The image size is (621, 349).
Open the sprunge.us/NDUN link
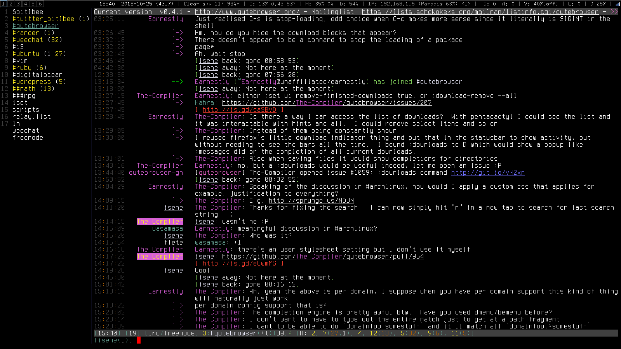[x=311, y=200]
